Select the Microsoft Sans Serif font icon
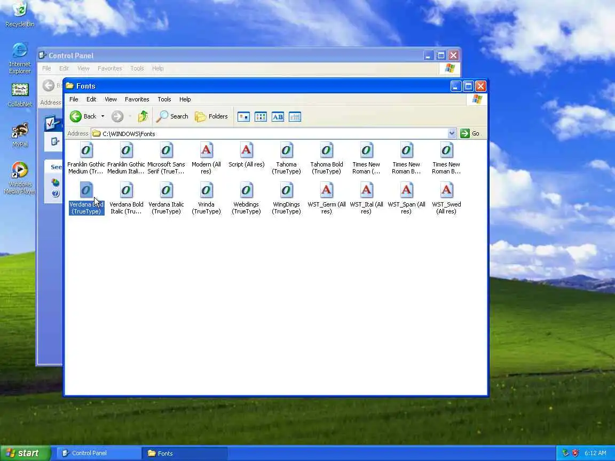 coord(167,150)
